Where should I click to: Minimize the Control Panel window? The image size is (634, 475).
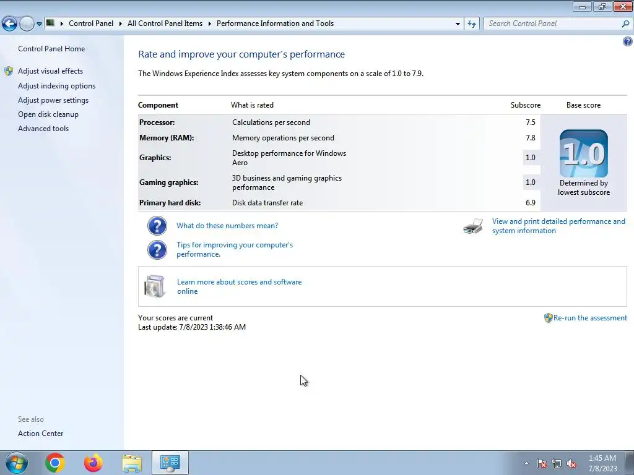582,6
